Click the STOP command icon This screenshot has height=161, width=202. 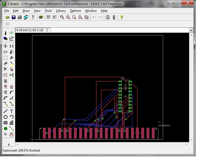click(x=108, y=17)
